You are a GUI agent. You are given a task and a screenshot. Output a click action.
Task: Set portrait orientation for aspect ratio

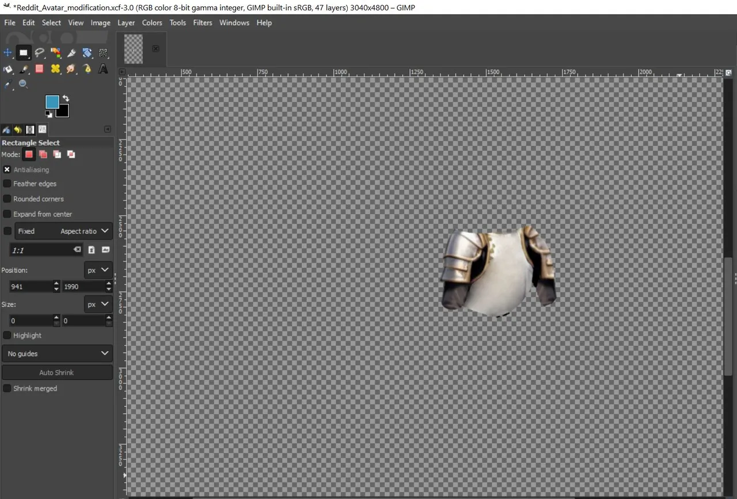pyautogui.click(x=92, y=250)
